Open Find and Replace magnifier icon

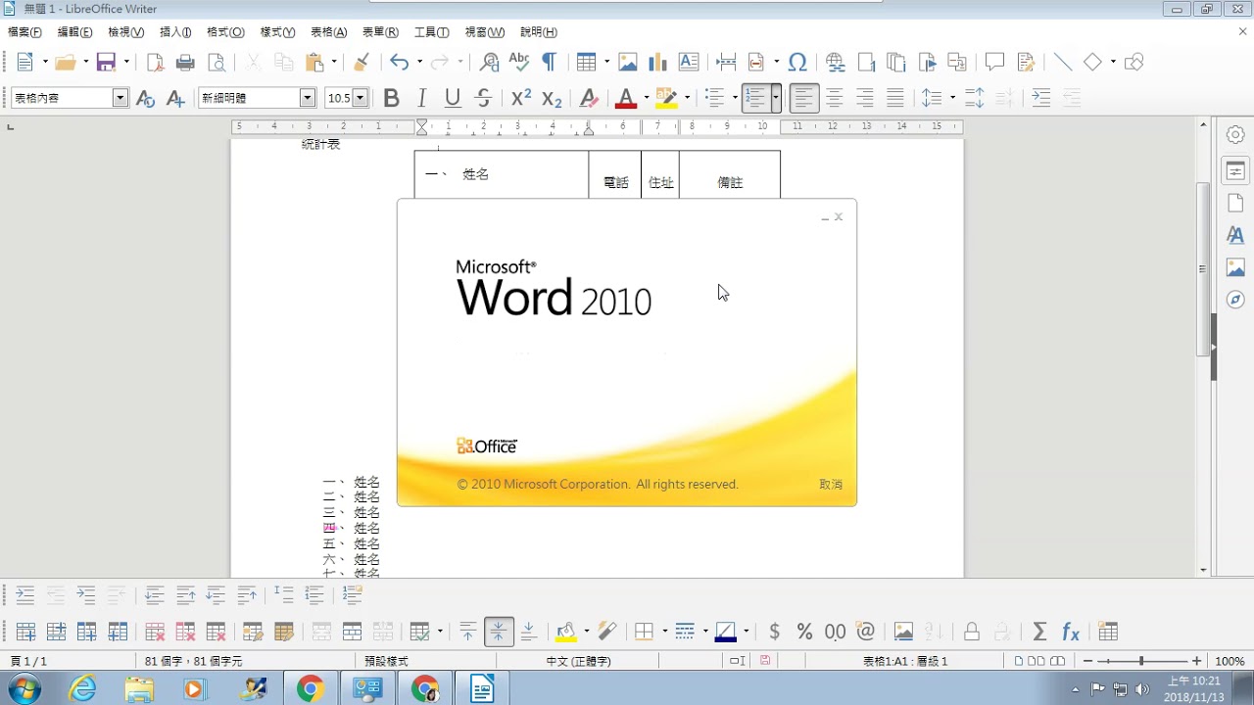489,63
